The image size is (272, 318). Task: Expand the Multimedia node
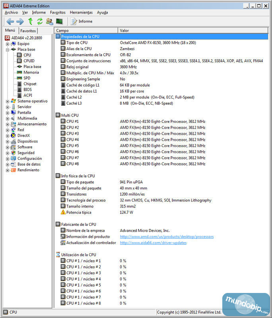click(x=8, y=118)
